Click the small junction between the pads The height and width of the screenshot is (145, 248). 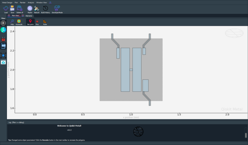pos(131,70)
